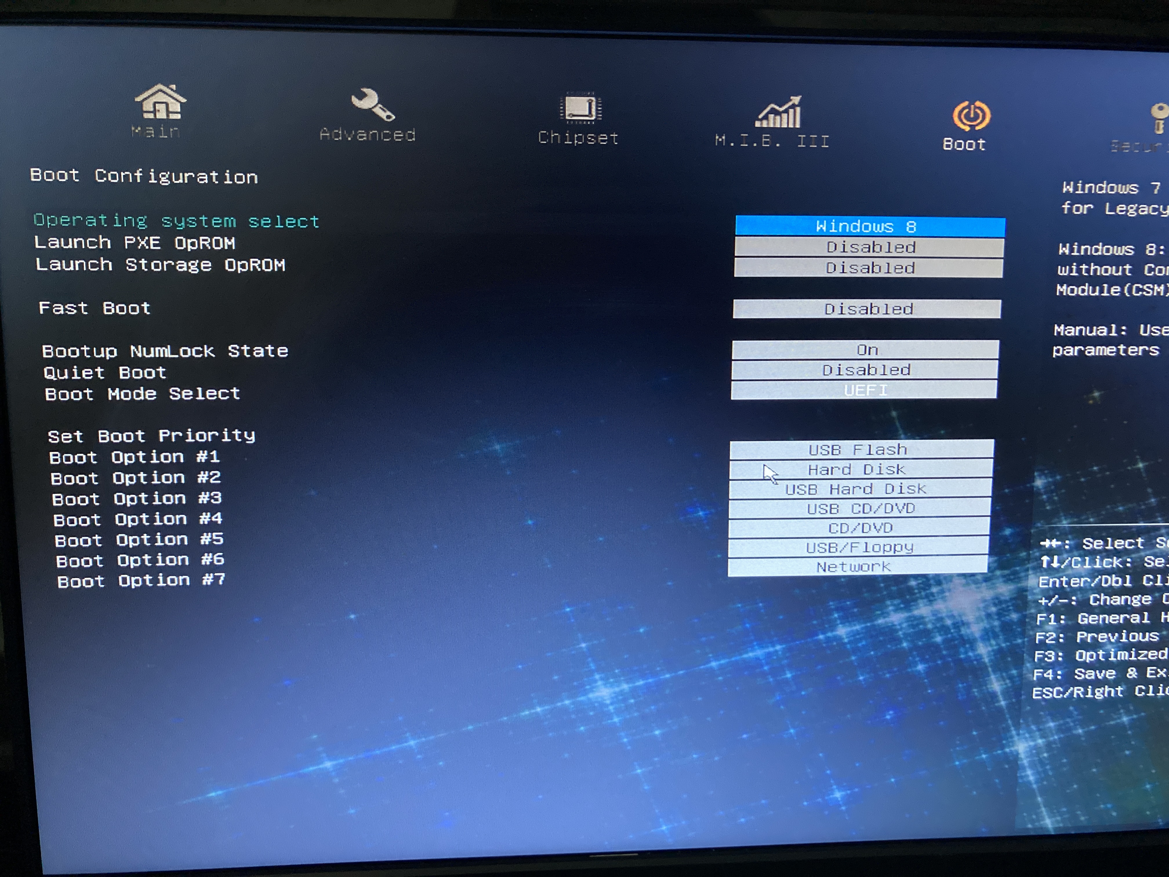Click Operating system select label
Image resolution: width=1169 pixels, height=877 pixels.
[177, 221]
